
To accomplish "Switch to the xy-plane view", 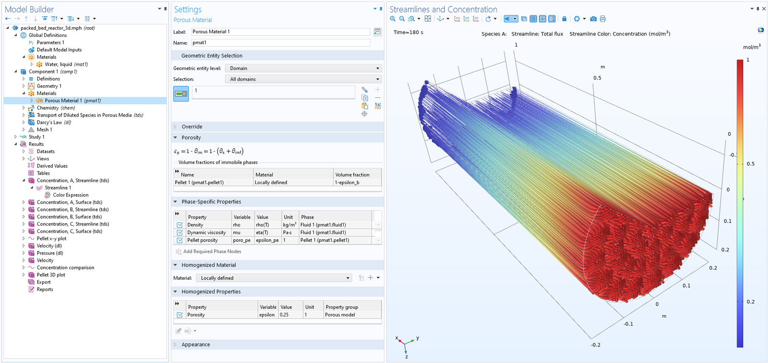I will coord(457,19).
